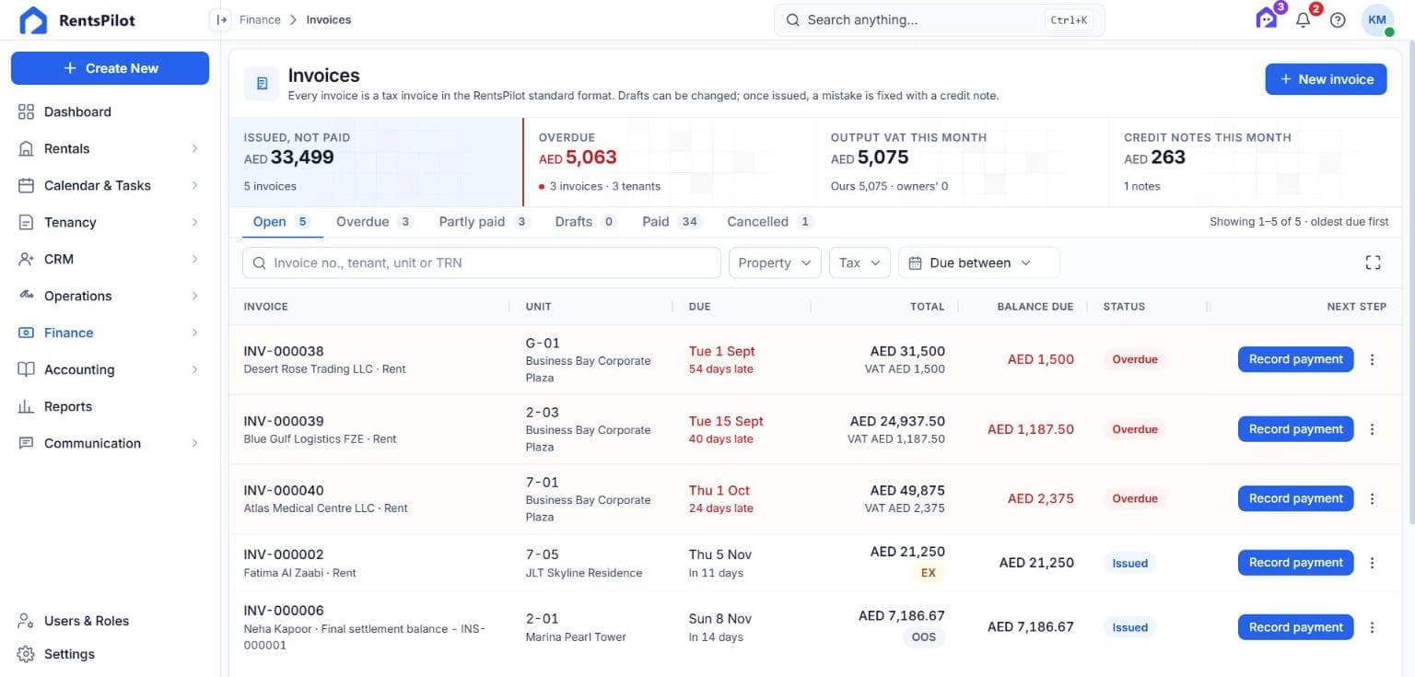Switch to the Partly paid tab
1415x677 pixels.
pyautogui.click(x=485, y=222)
